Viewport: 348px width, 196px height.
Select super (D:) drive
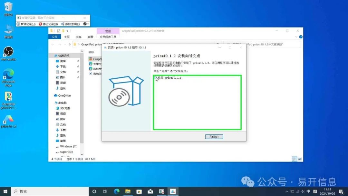[x=64, y=152]
